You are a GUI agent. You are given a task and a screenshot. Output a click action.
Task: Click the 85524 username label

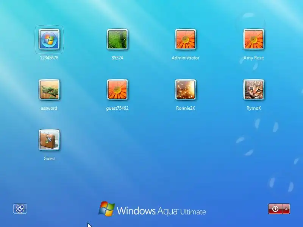[117, 58]
